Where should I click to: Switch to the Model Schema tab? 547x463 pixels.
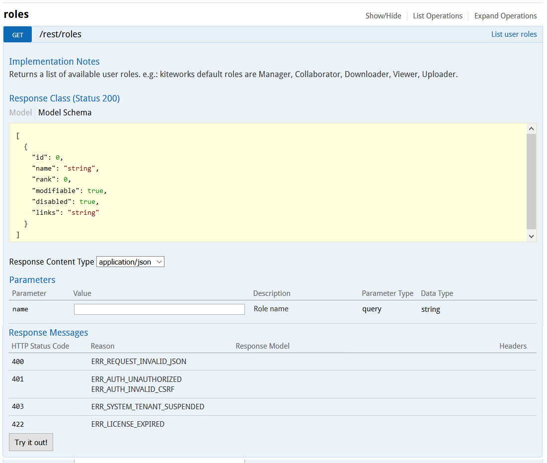click(x=65, y=112)
